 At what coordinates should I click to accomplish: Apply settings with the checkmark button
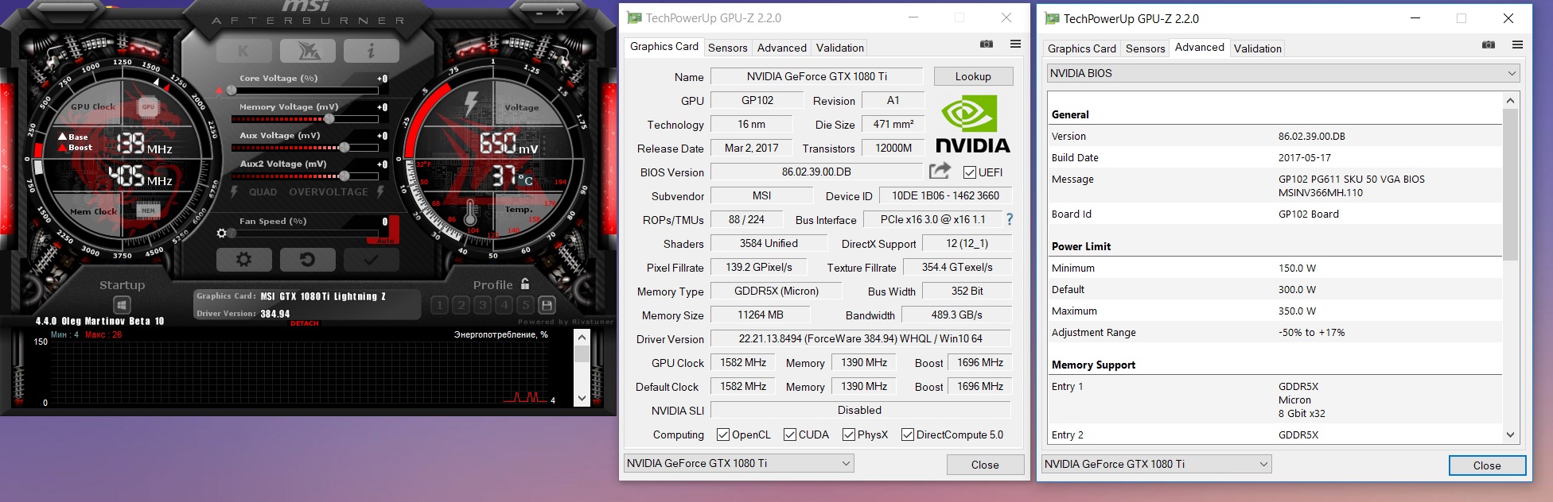[372, 259]
